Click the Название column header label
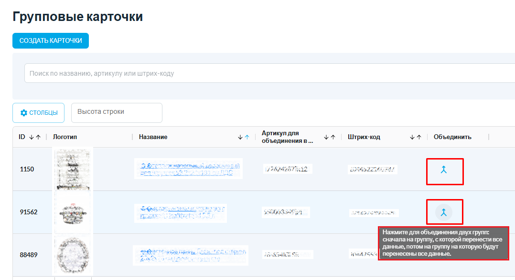 point(153,137)
